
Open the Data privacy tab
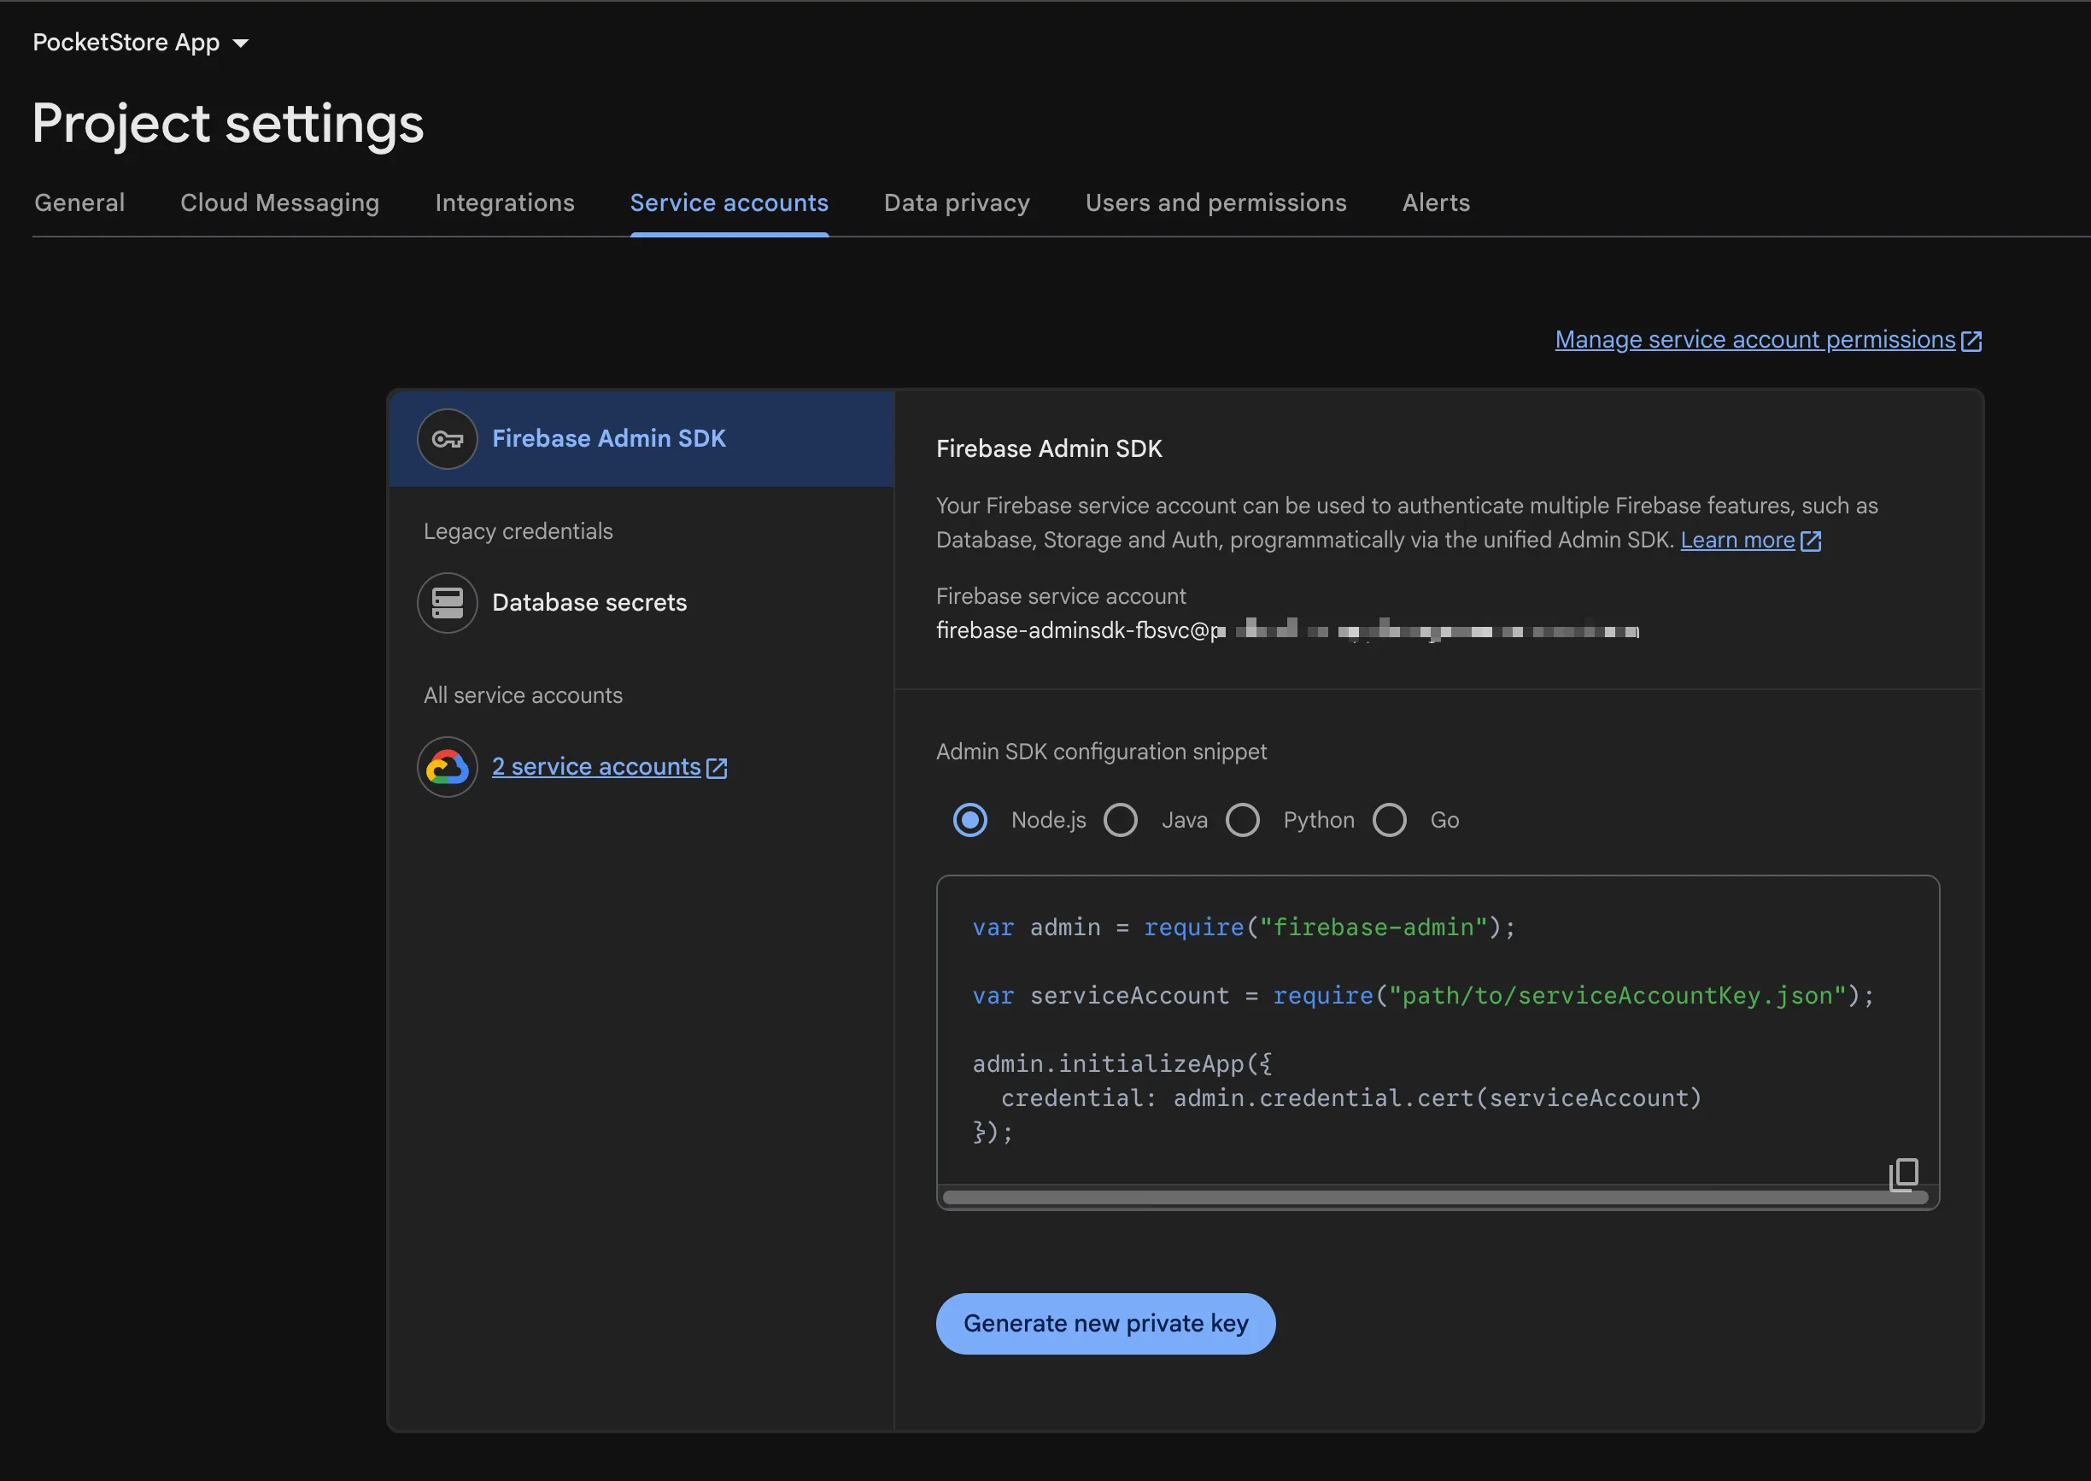[957, 203]
